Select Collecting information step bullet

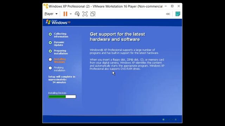coord(50,34)
